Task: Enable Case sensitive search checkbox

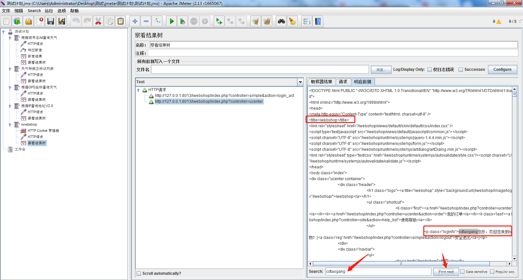Action: click(463, 272)
